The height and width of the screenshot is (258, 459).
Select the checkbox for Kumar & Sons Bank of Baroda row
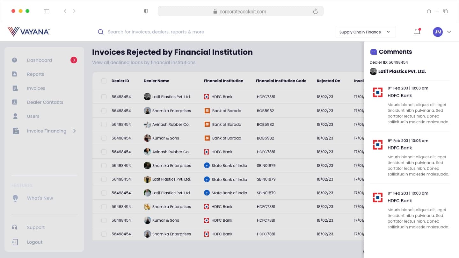tap(104, 138)
